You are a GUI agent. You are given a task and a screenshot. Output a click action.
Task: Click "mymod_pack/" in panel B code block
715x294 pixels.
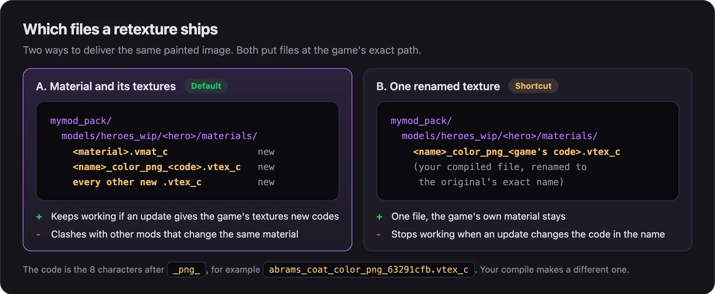(x=421, y=121)
